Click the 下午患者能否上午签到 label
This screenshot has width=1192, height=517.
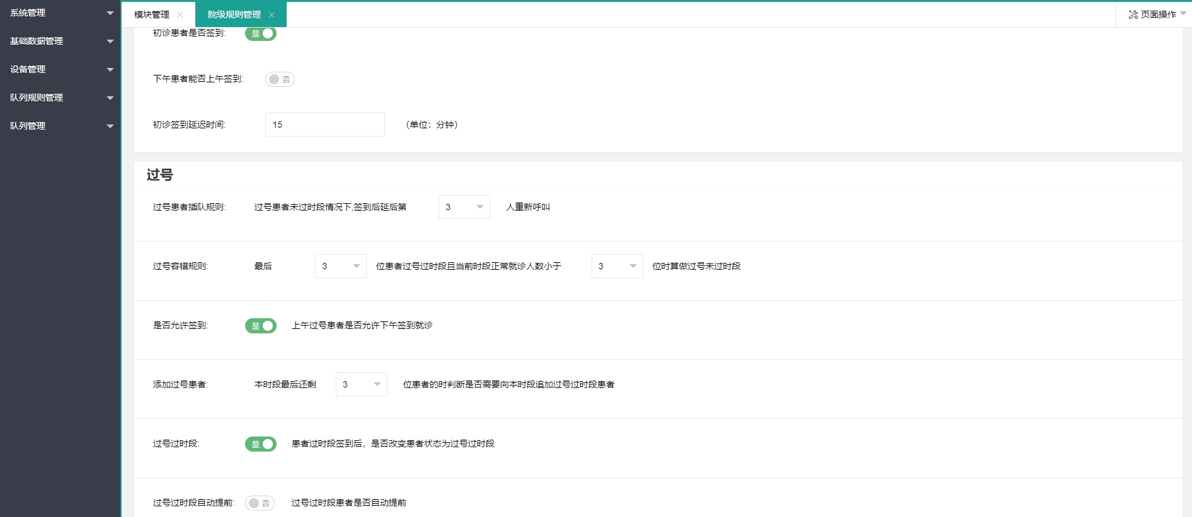coord(198,79)
